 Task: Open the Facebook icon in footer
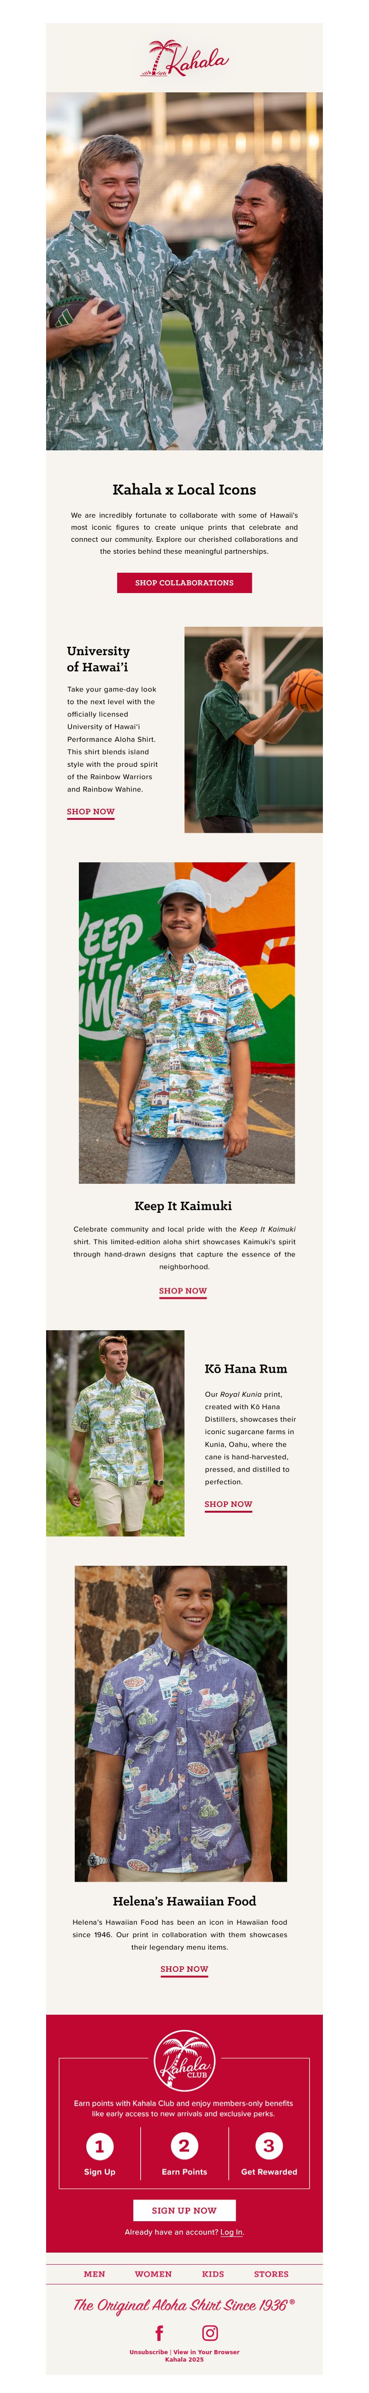point(160,2332)
